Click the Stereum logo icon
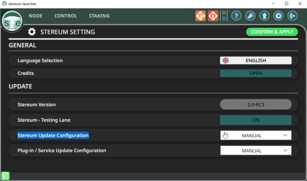Image resolution: width=307 pixels, height=181 pixels. [12, 21]
